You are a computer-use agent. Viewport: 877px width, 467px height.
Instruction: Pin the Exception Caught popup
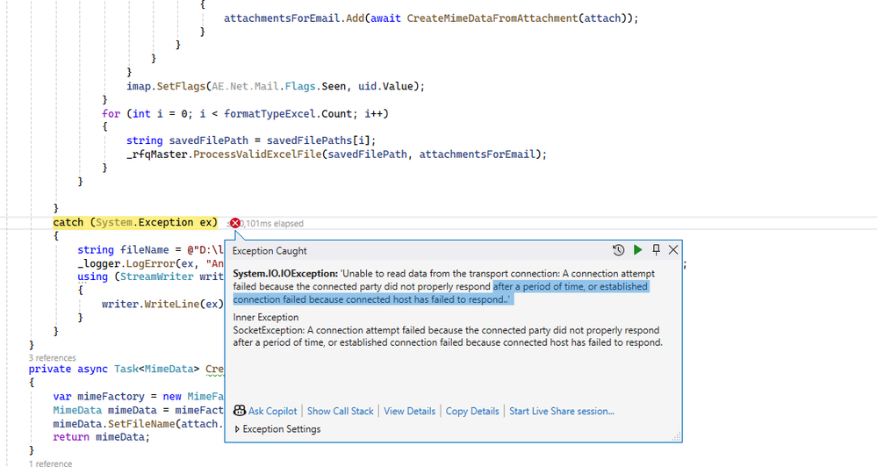click(x=656, y=250)
